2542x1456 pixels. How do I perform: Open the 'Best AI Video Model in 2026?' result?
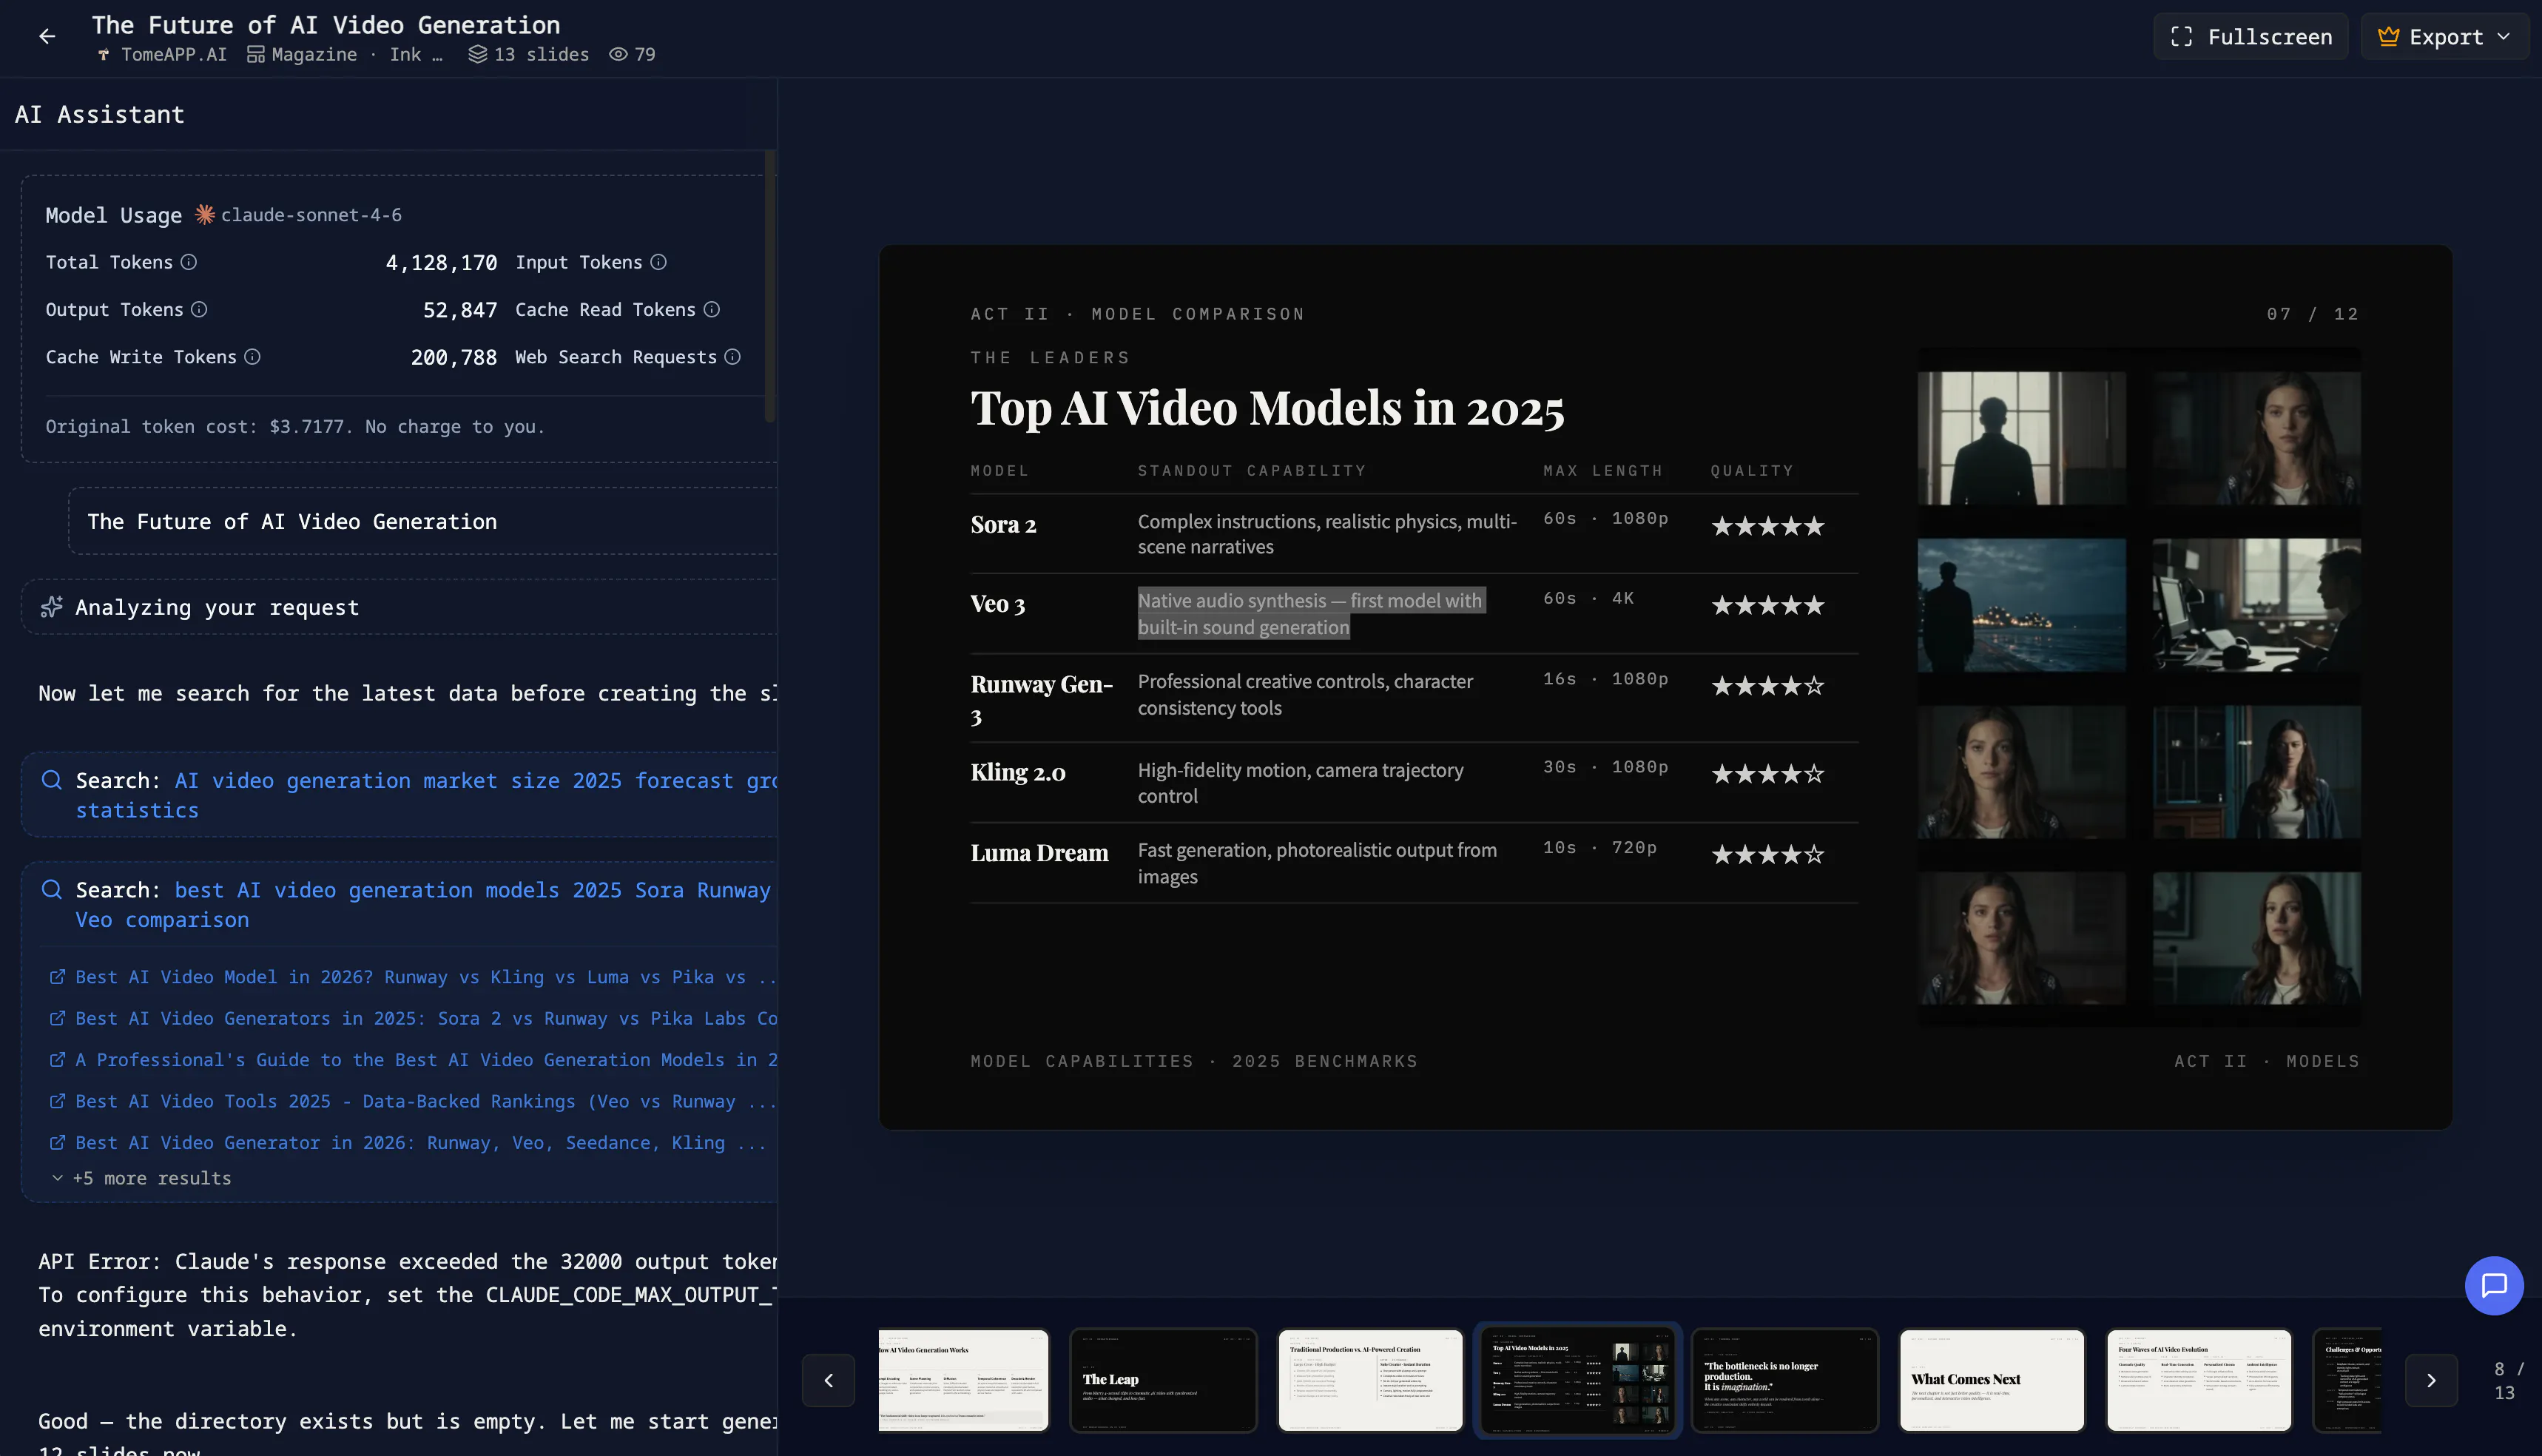(424, 977)
